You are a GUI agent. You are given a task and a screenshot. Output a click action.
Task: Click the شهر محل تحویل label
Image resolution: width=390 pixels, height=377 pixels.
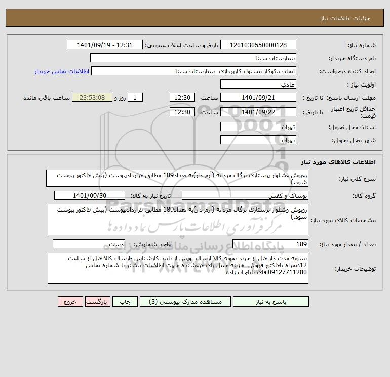pyautogui.click(x=354, y=140)
